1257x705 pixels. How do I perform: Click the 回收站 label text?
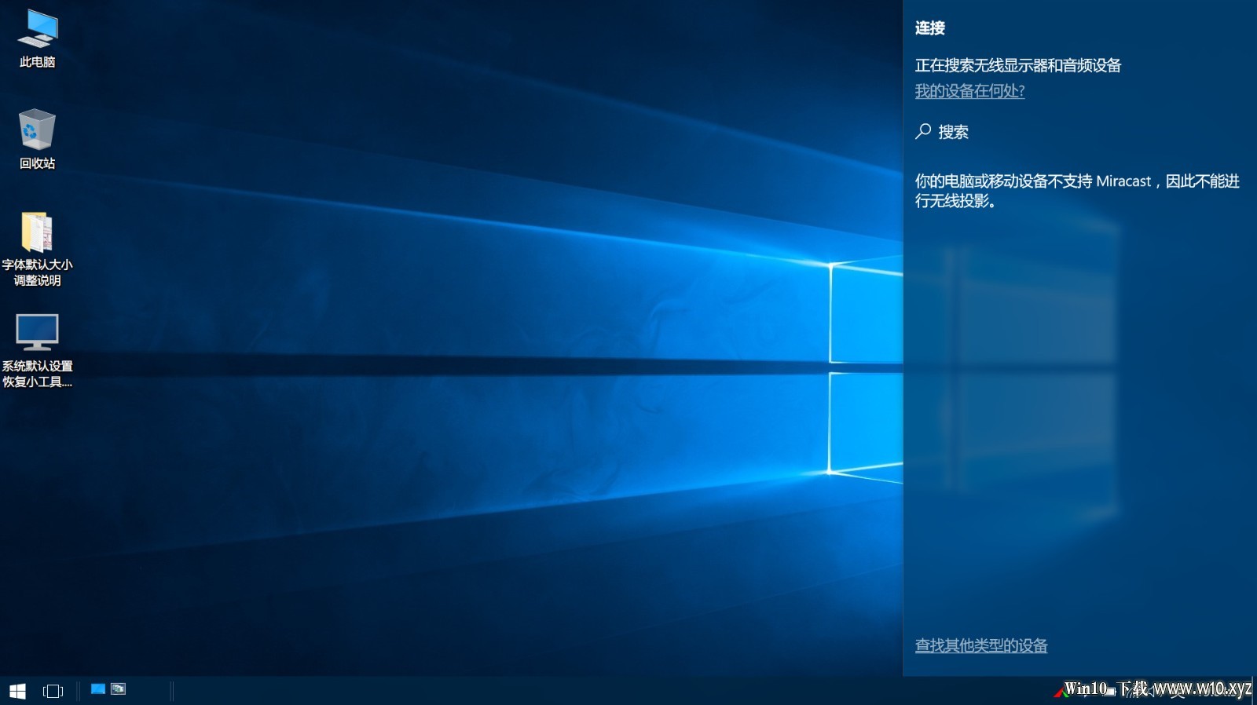[x=37, y=163]
